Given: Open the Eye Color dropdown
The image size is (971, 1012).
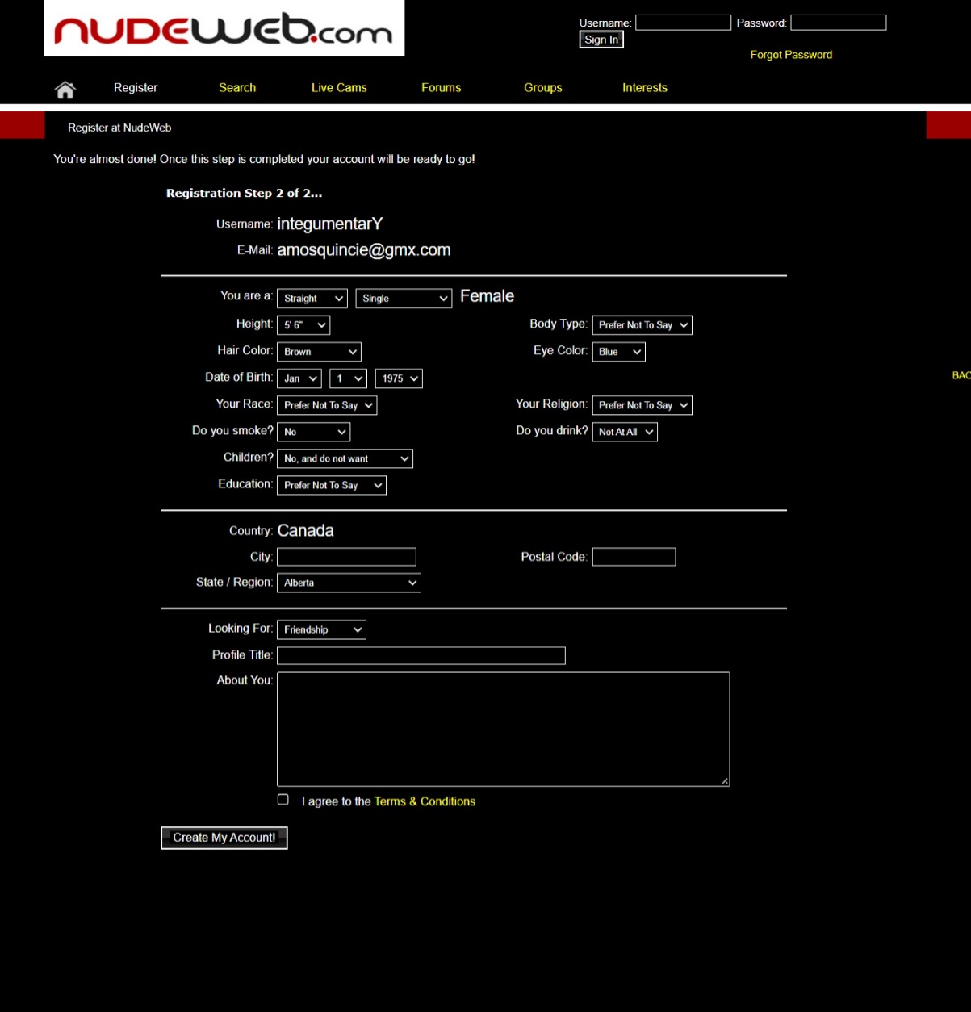Looking at the screenshot, I should 618,352.
